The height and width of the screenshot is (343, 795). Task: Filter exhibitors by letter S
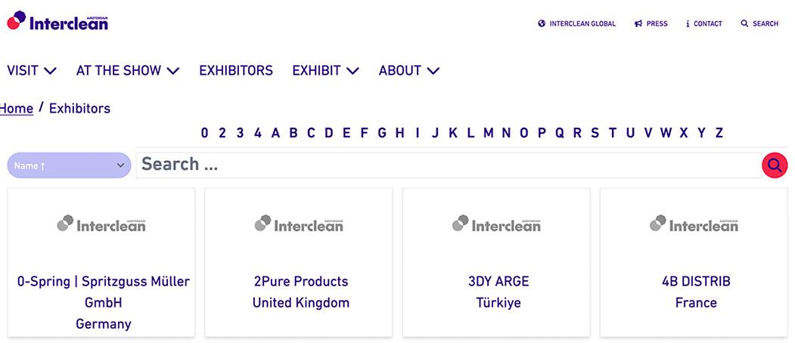(595, 133)
